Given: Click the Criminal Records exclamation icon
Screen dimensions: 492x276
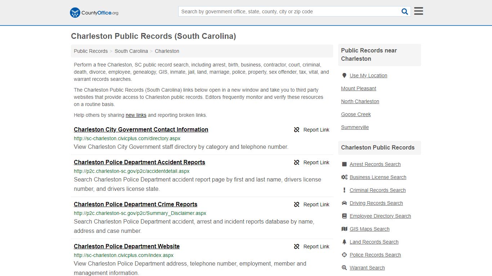Looking at the screenshot, I should point(344,190).
